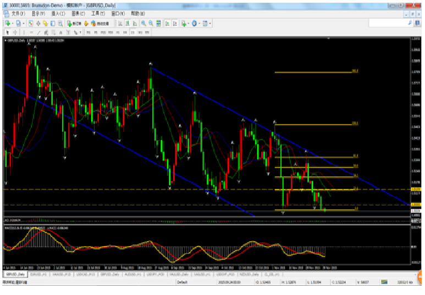Switch chart to bar chart type

pyautogui.click(x=120, y=24)
